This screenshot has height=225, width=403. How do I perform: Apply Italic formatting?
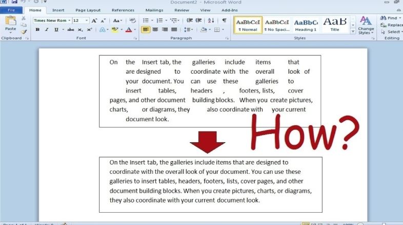click(x=47, y=30)
